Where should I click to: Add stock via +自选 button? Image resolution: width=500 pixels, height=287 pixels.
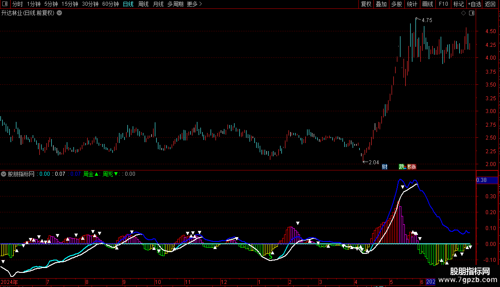click(474, 4)
